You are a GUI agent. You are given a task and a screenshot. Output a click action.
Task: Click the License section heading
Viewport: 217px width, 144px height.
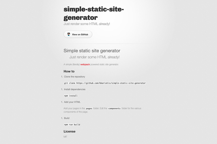point(69,131)
